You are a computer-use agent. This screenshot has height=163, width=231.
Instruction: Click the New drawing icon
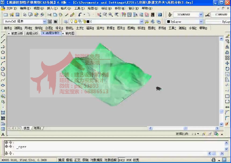pos(6,14)
